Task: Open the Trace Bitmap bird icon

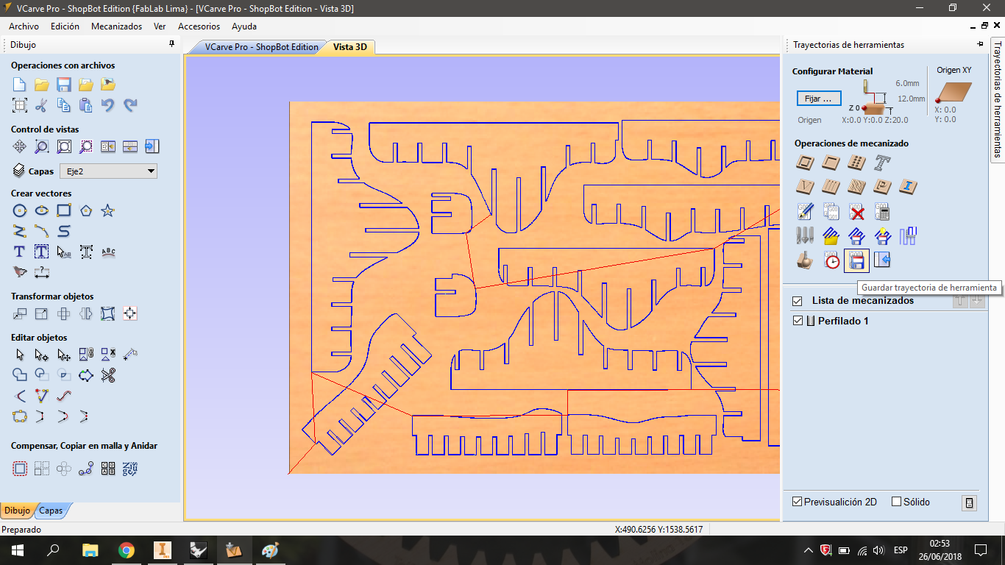Action: tap(20, 272)
